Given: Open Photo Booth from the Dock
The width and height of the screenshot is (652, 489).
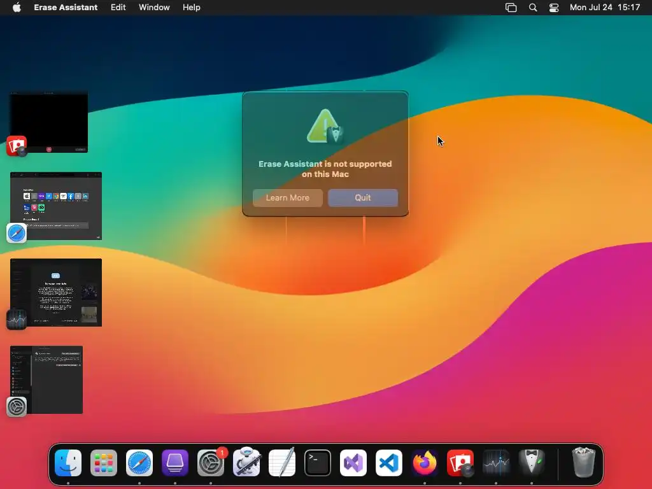Looking at the screenshot, I should point(460,463).
